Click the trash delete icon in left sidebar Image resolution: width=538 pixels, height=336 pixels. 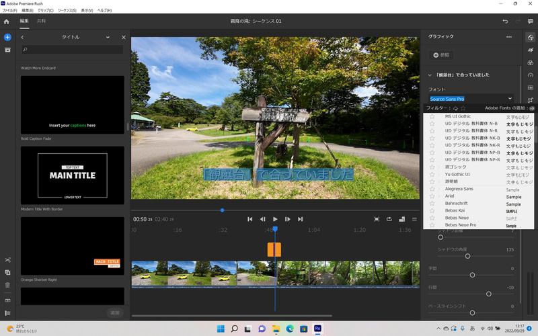coord(7,285)
